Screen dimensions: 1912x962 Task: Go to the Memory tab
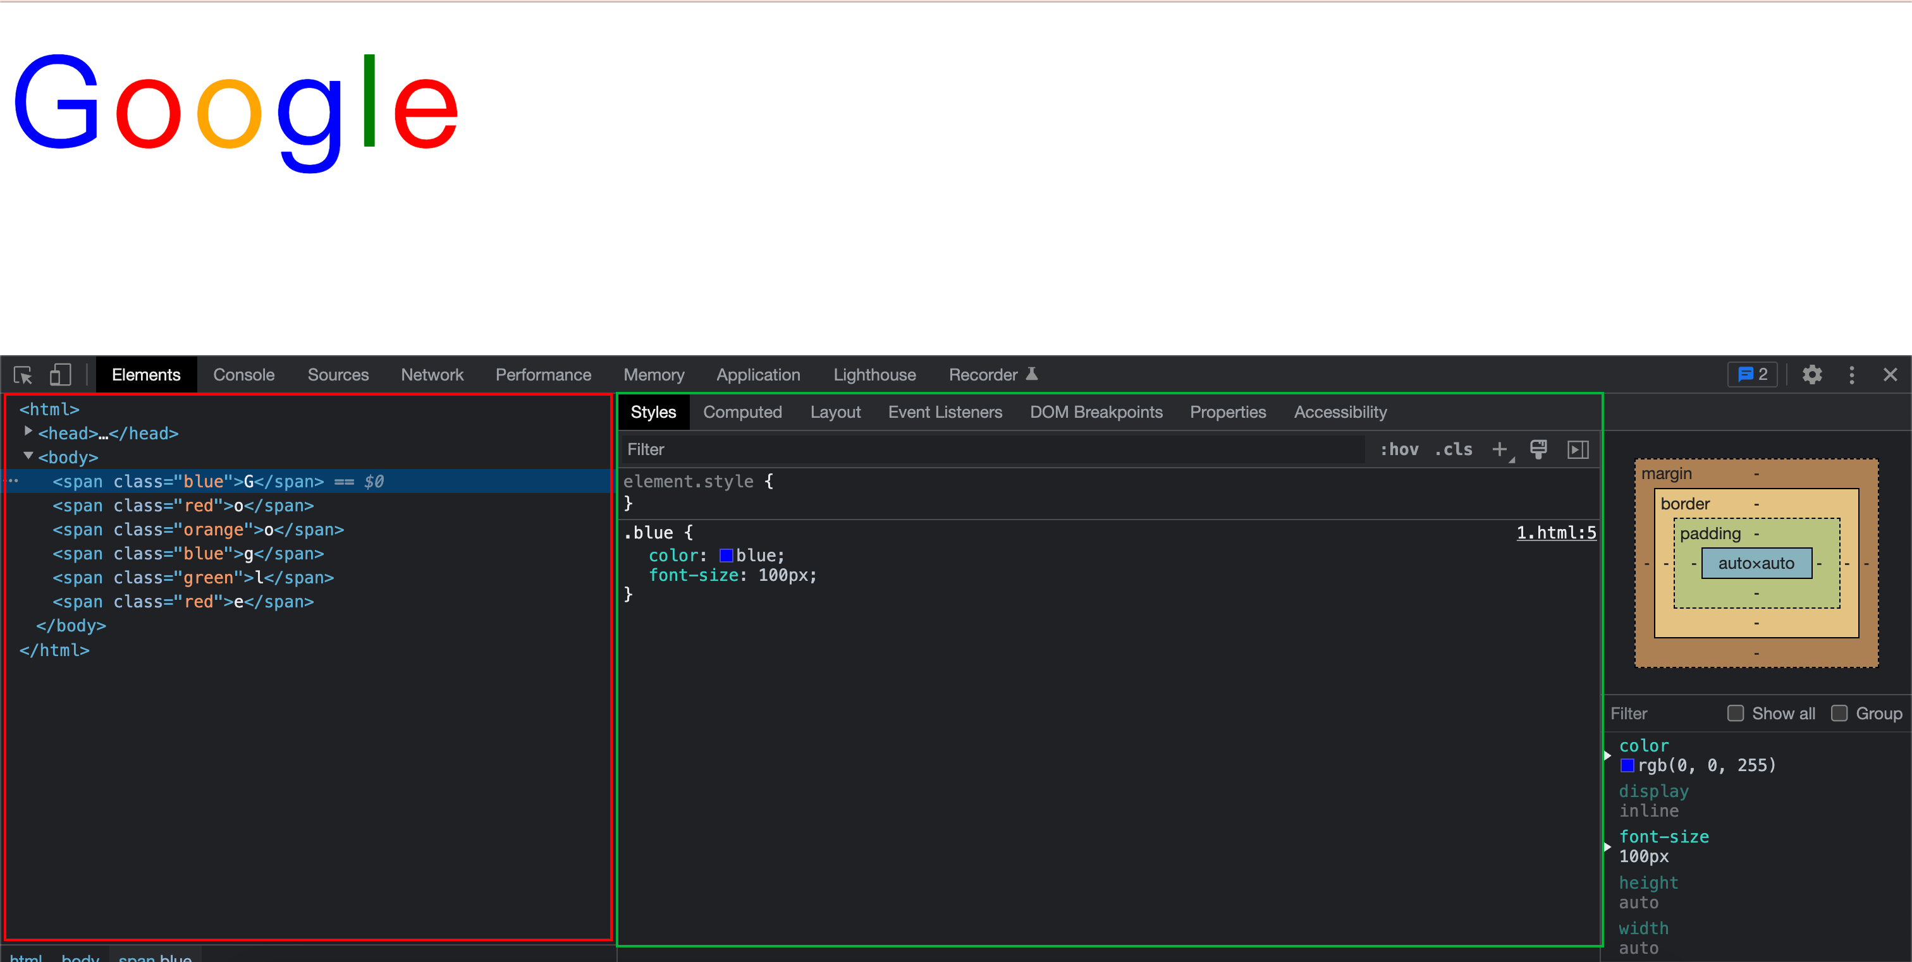click(x=653, y=375)
